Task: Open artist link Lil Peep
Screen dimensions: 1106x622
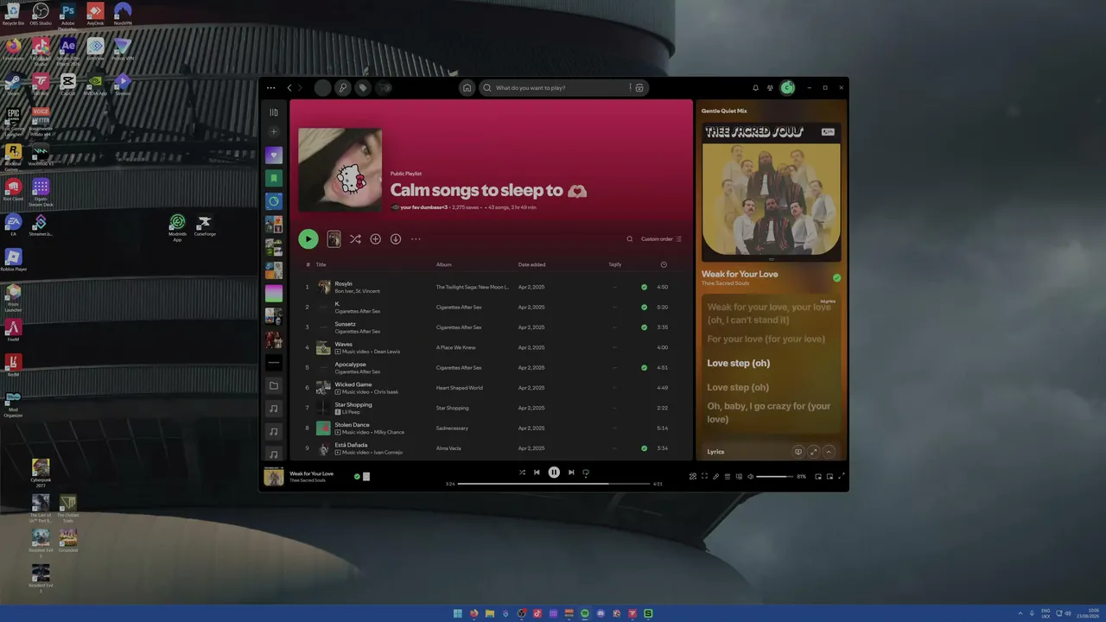Action: [x=350, y=412]
